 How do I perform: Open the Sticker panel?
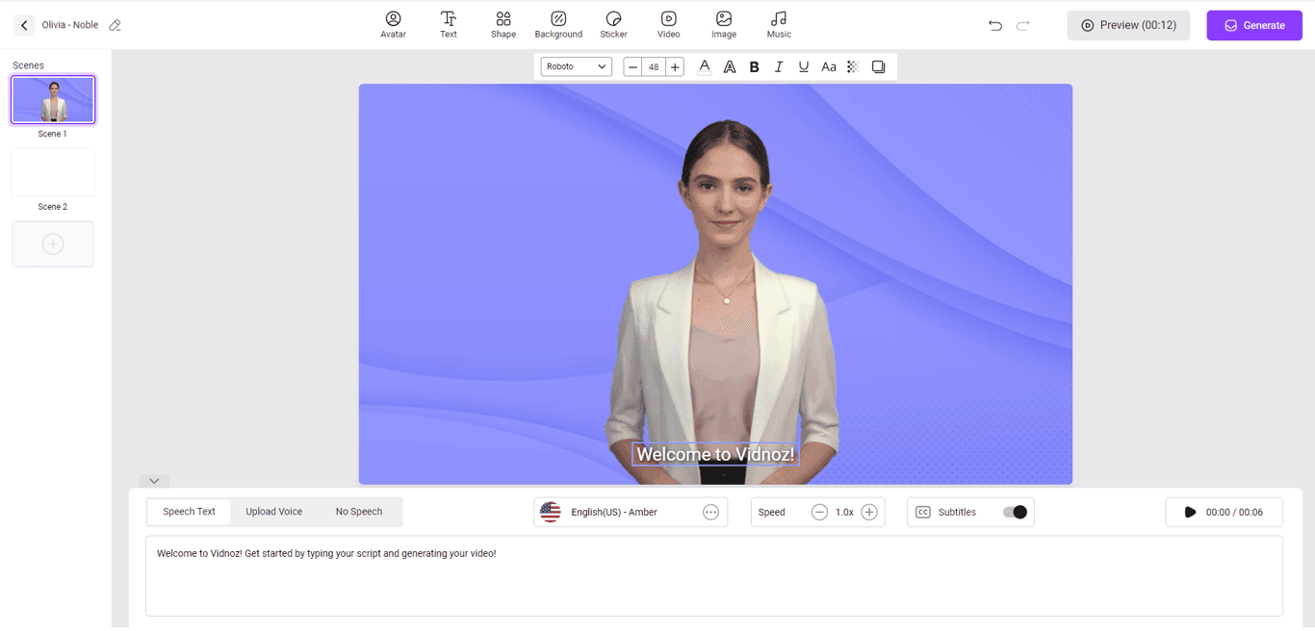tap(613, 24)
